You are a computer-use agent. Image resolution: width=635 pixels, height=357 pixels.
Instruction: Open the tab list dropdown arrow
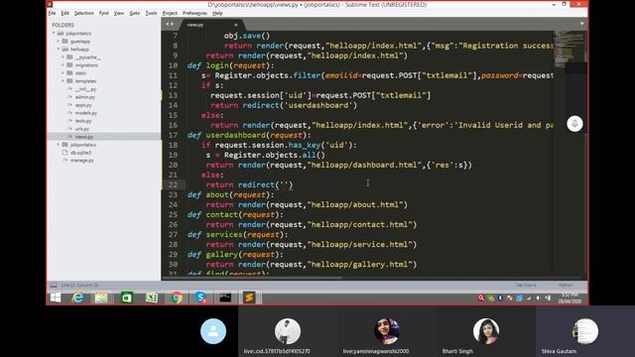click(582, 24)
